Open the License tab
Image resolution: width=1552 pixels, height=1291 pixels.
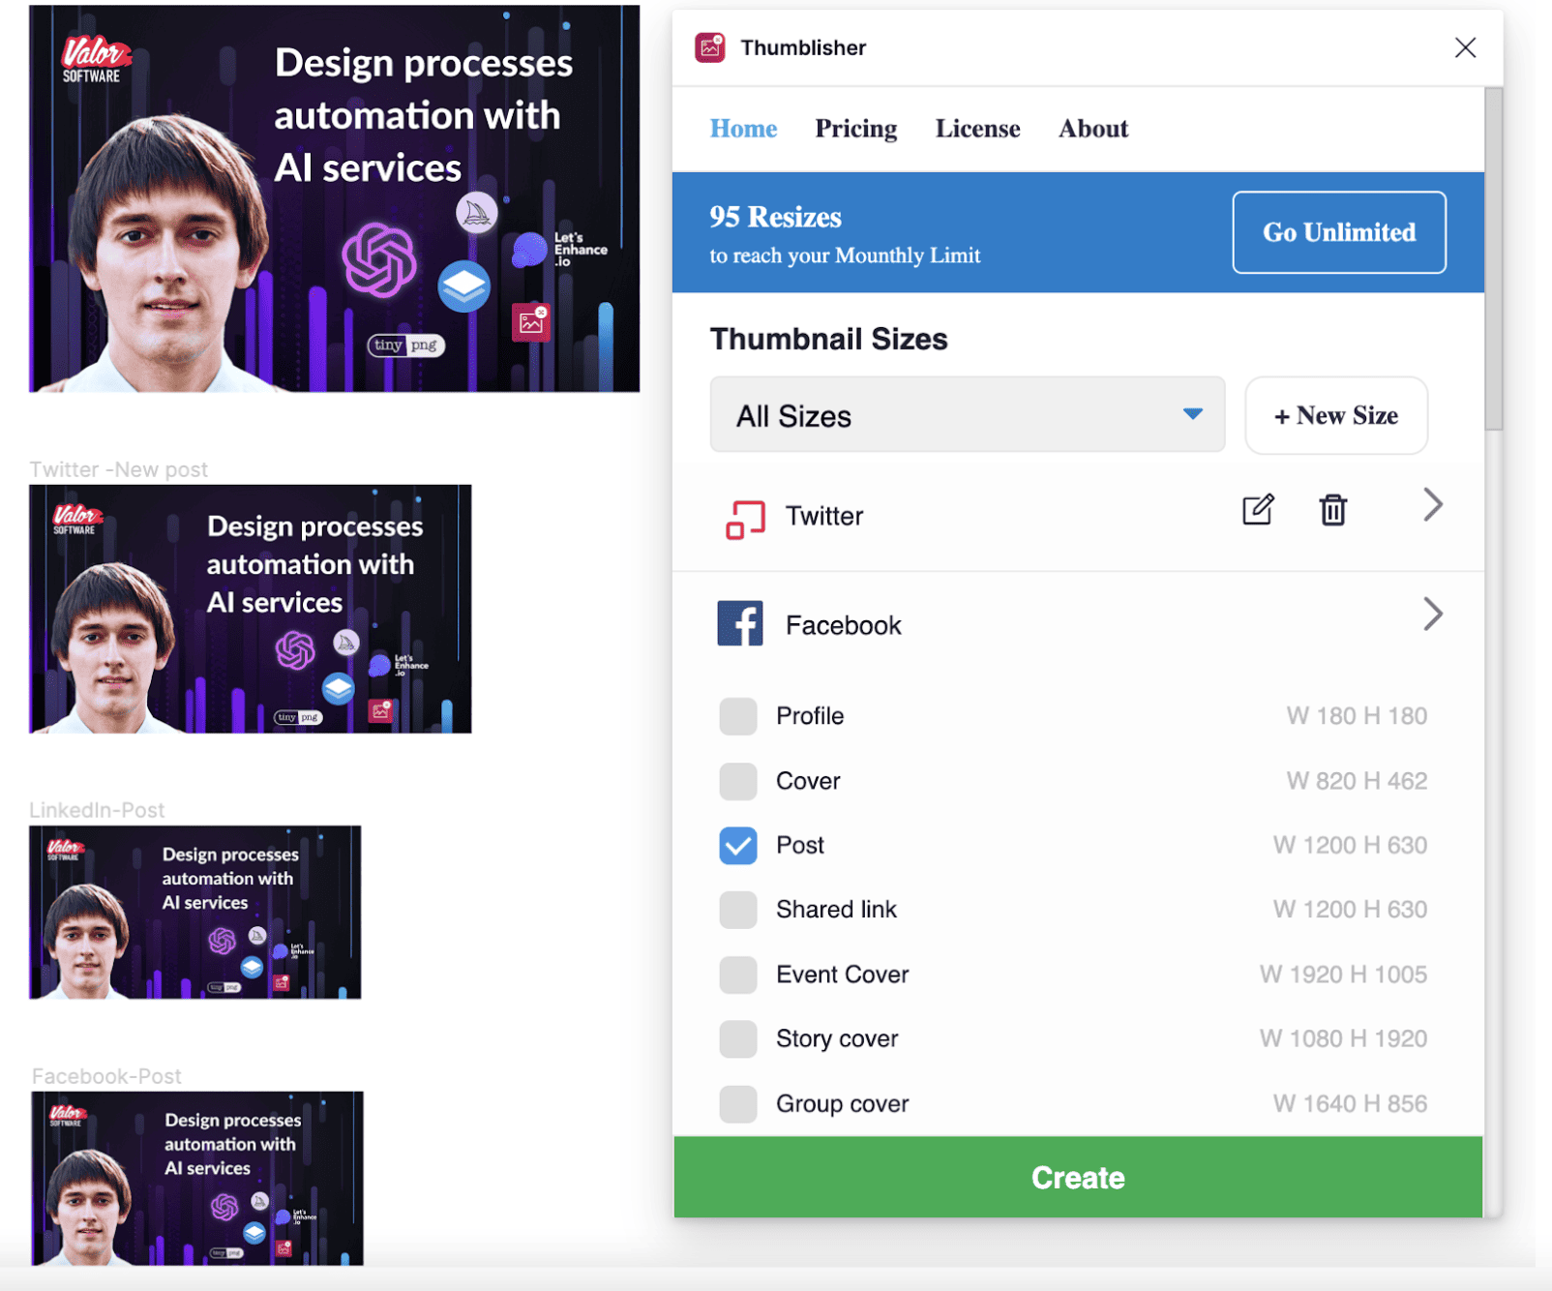[977, 129]
